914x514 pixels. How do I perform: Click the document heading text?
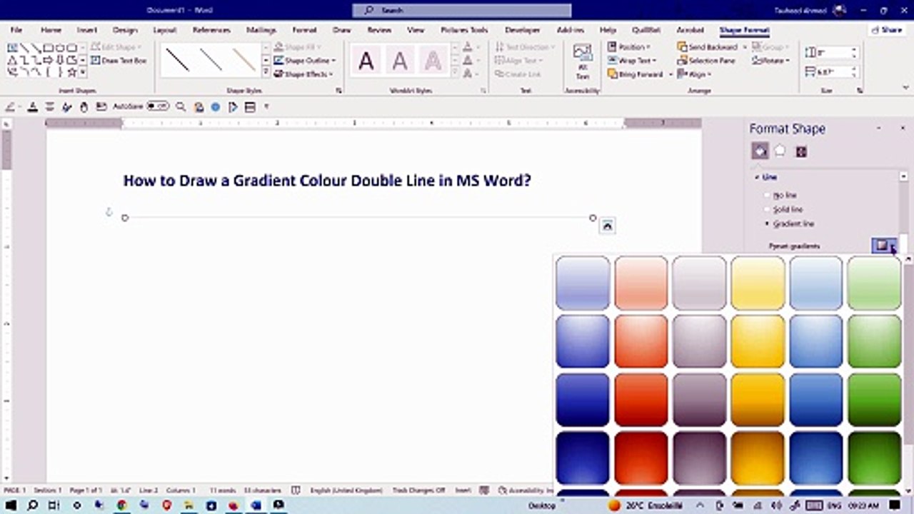327,181
